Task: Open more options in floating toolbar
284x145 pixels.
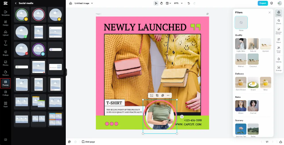Action: click(x=168, y=95)
